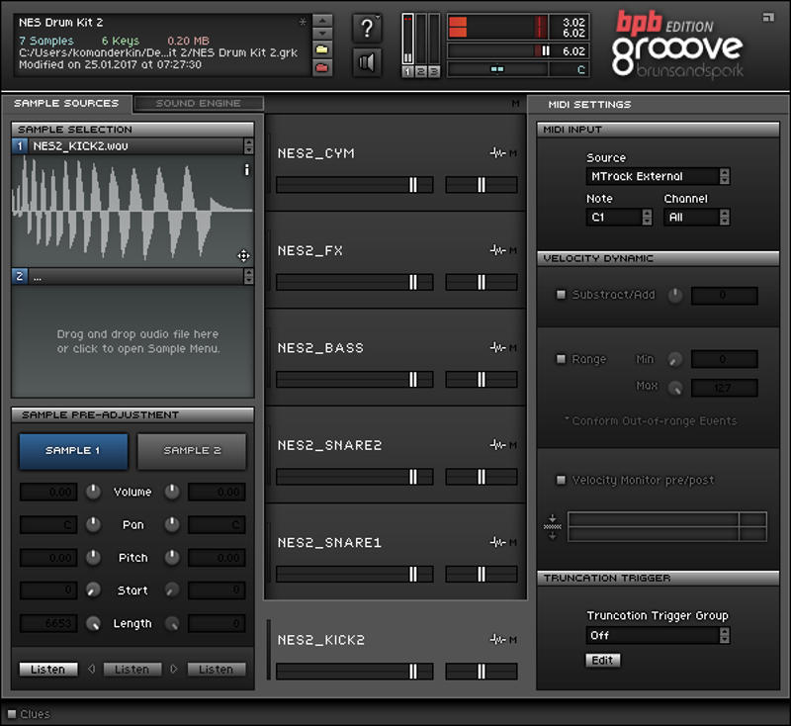Switch to the Sound Engine tab

pyautogui.click(x=198, y=103)
